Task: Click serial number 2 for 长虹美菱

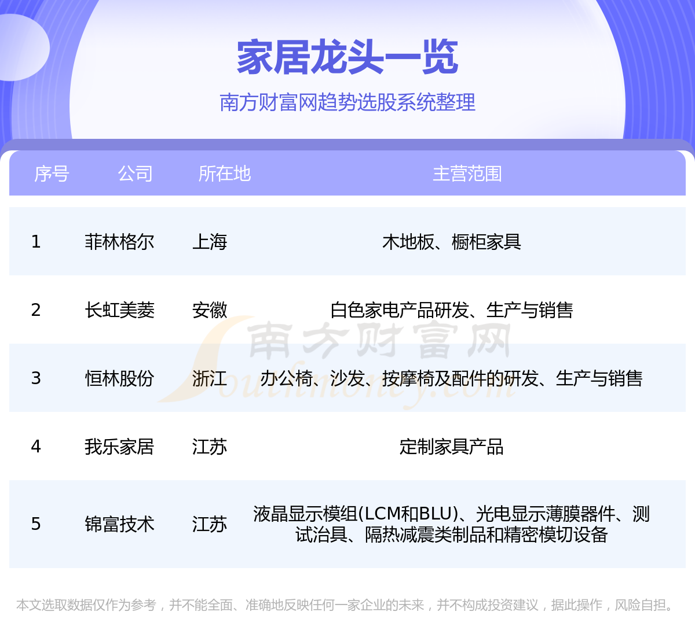Action: (x=36, y=310)
